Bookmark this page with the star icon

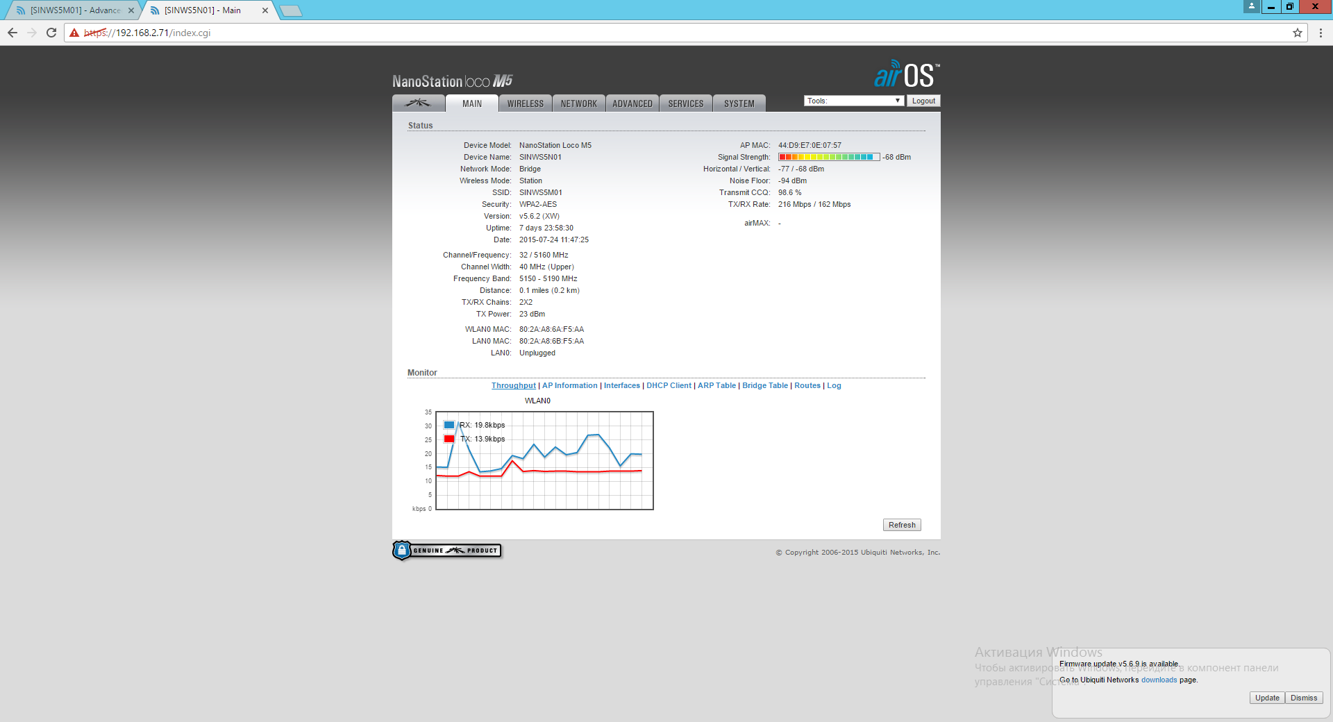[1297, 33]
